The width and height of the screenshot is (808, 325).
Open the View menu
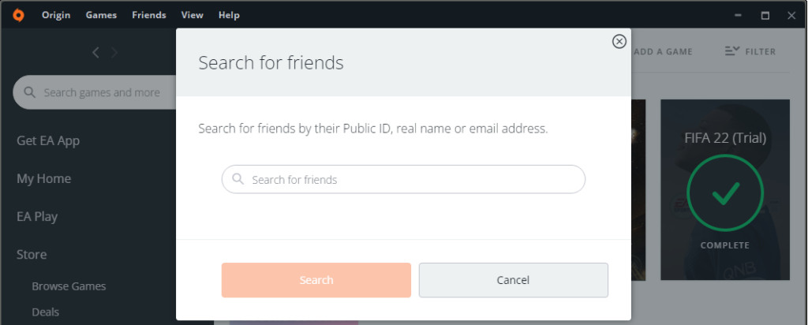pos(193,16)
